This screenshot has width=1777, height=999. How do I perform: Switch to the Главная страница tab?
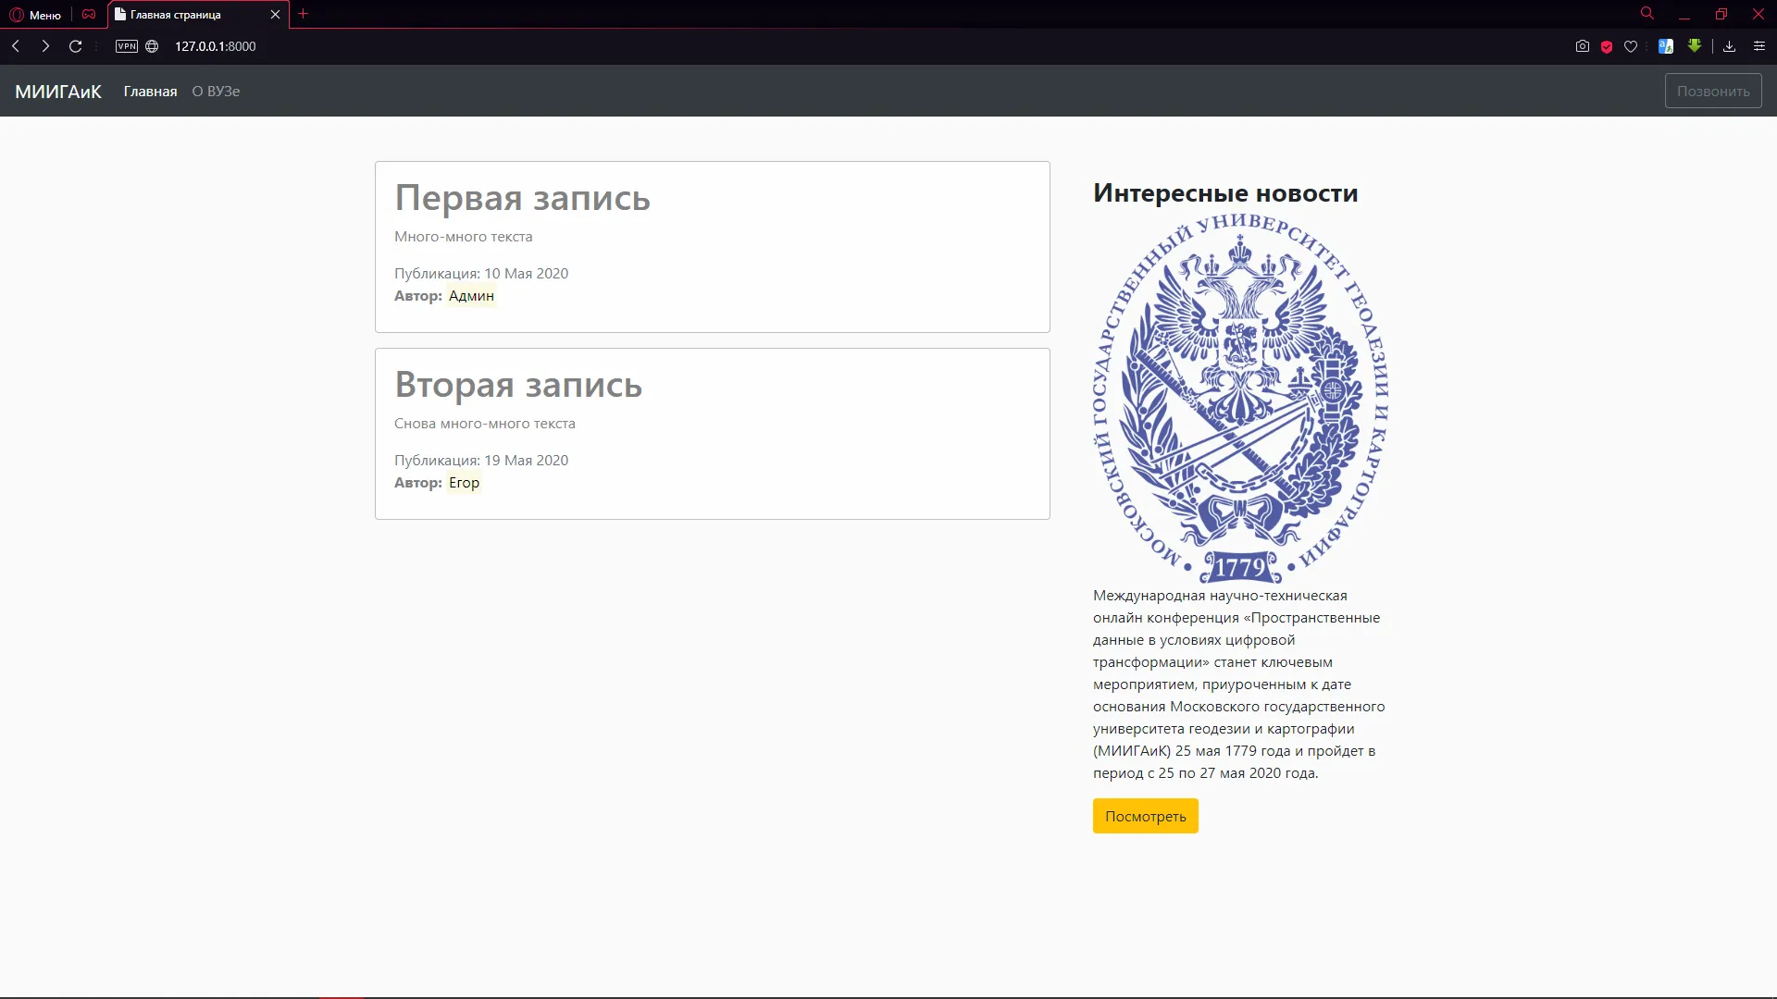point(185,15)
